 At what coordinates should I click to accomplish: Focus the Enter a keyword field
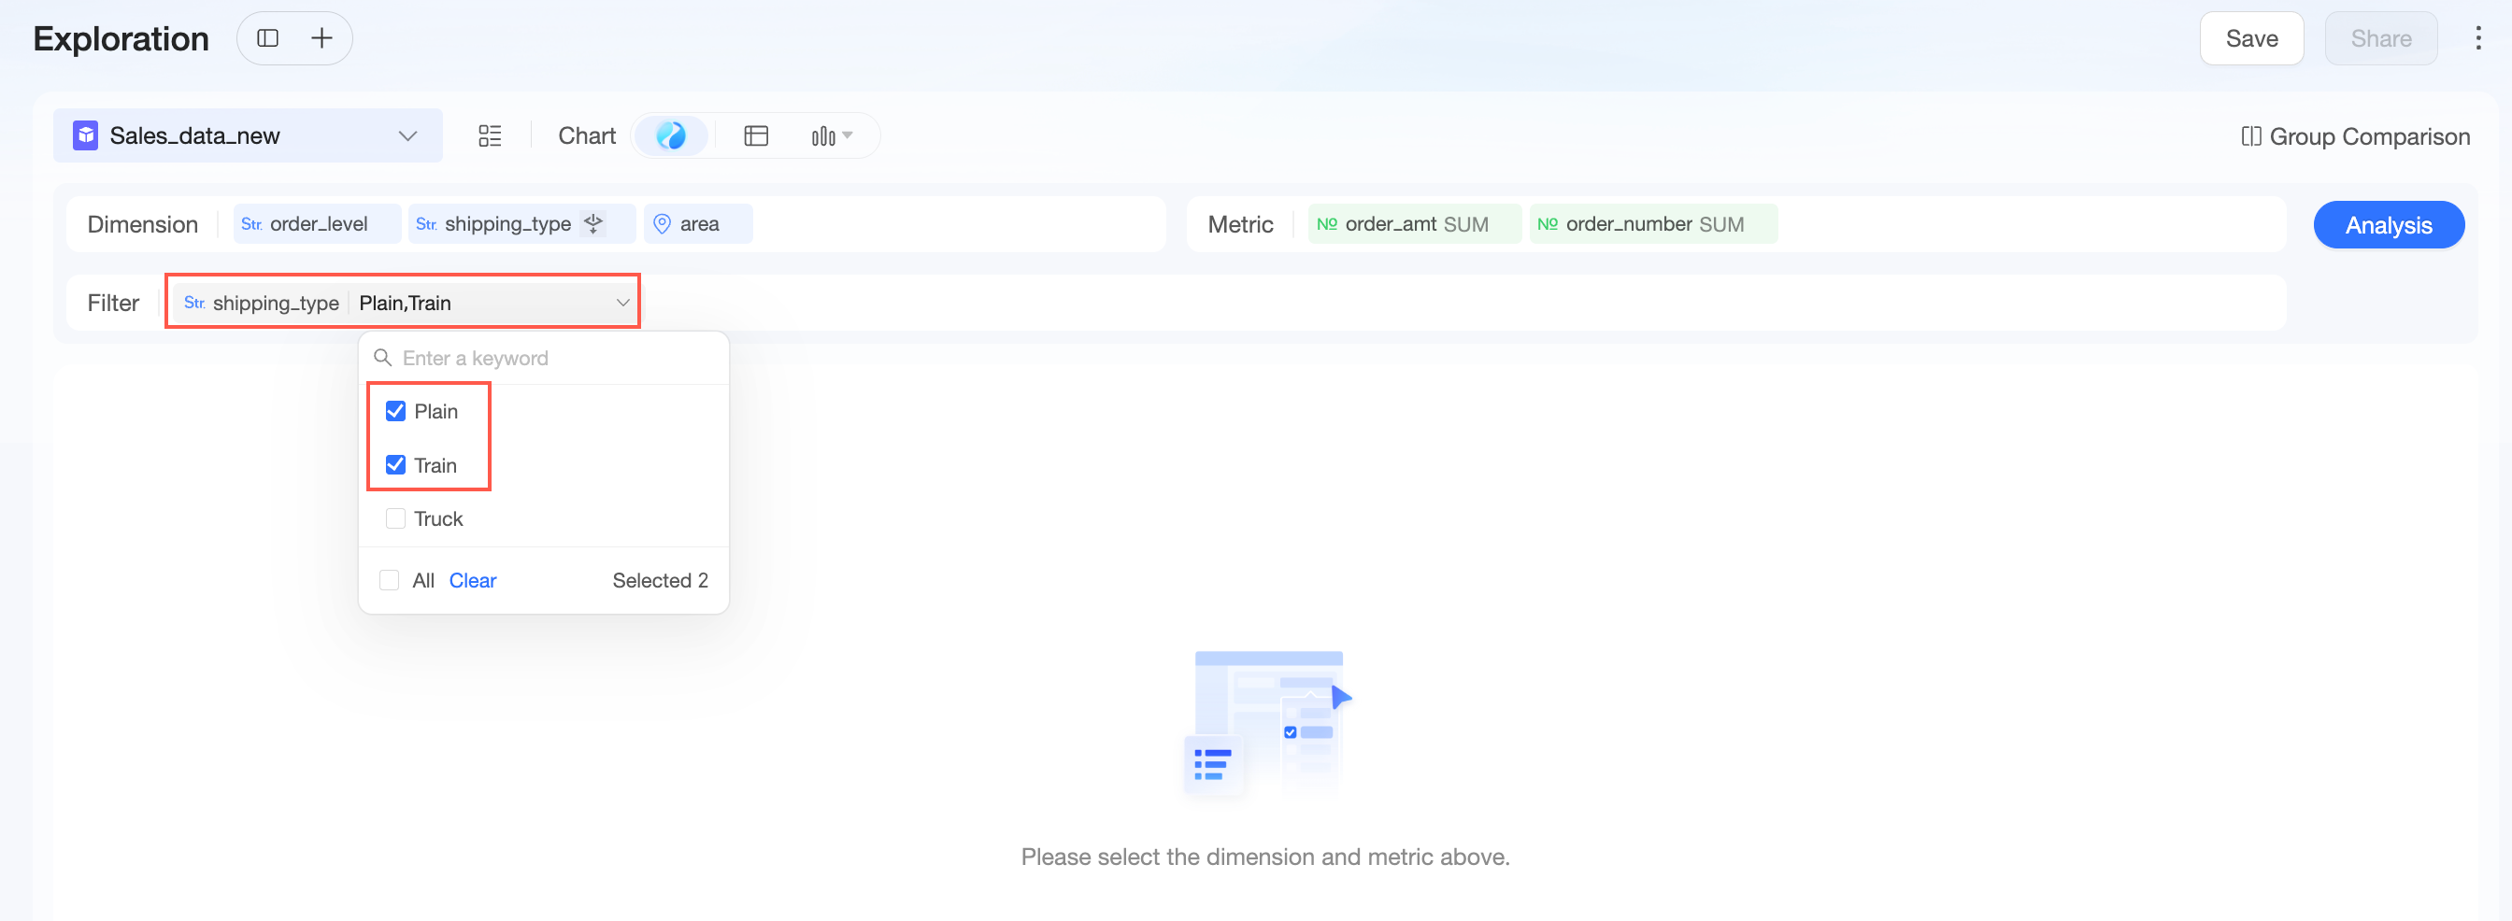pyautogui.click(x=544, y=358)
